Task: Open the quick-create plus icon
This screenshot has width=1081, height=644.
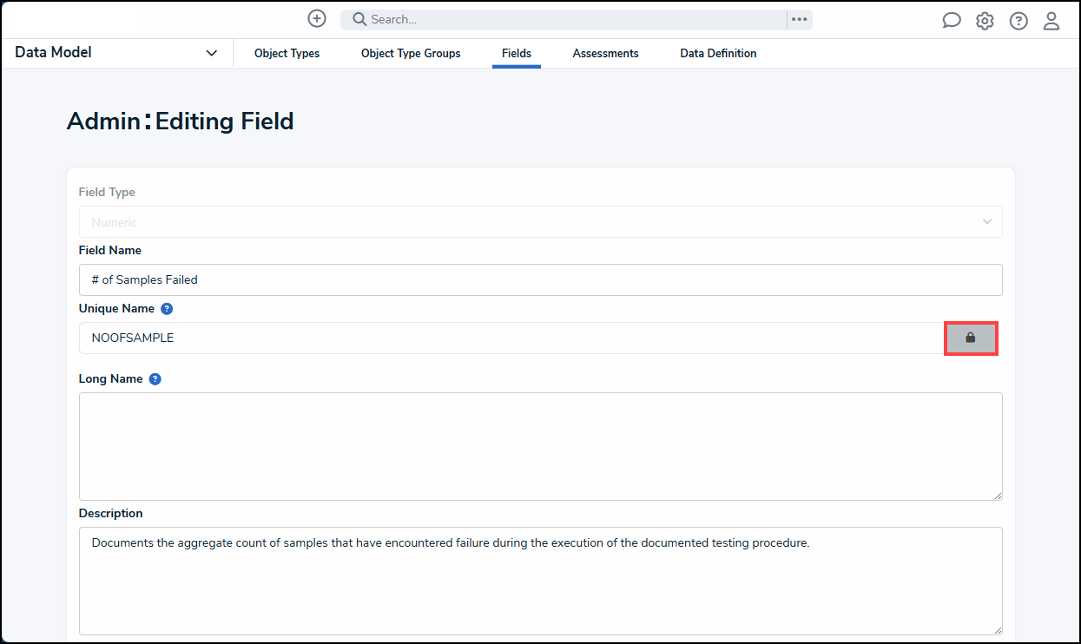Action: [x=316, y=18]
